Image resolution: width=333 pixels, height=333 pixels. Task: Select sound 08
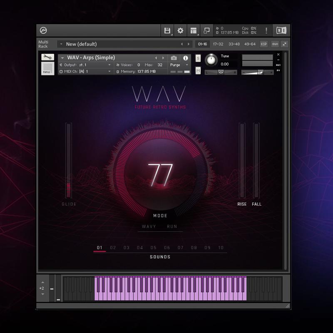[x=194, y=248]
